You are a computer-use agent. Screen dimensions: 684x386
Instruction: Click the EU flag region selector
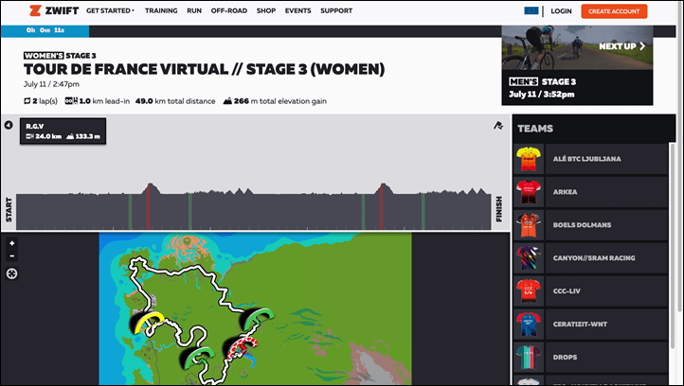pyautogui.click(x=531, y=11)
